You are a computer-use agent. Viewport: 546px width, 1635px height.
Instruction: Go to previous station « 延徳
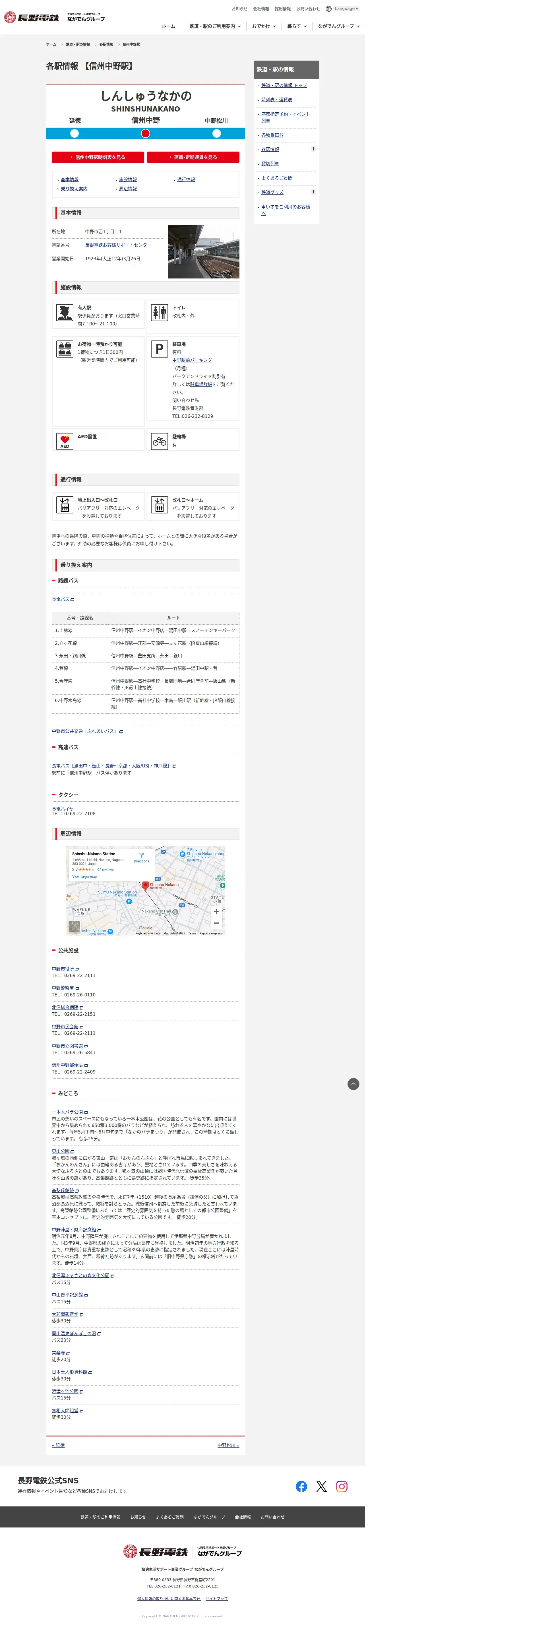(58, 1445)
